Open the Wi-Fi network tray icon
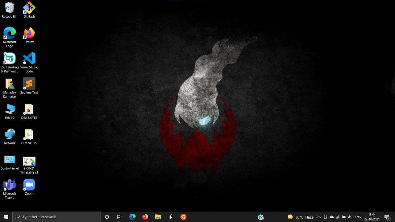 (x=338, y=217)
